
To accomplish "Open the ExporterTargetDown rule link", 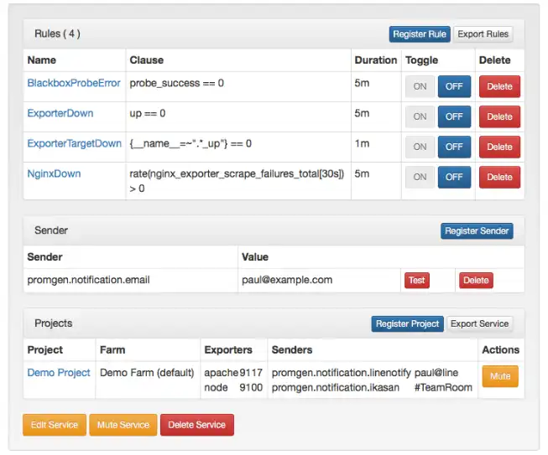I will click(75, 144).
